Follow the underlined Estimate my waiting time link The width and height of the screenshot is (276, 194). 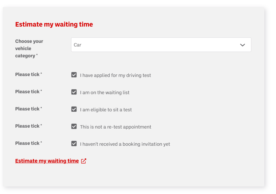point(47,161)
